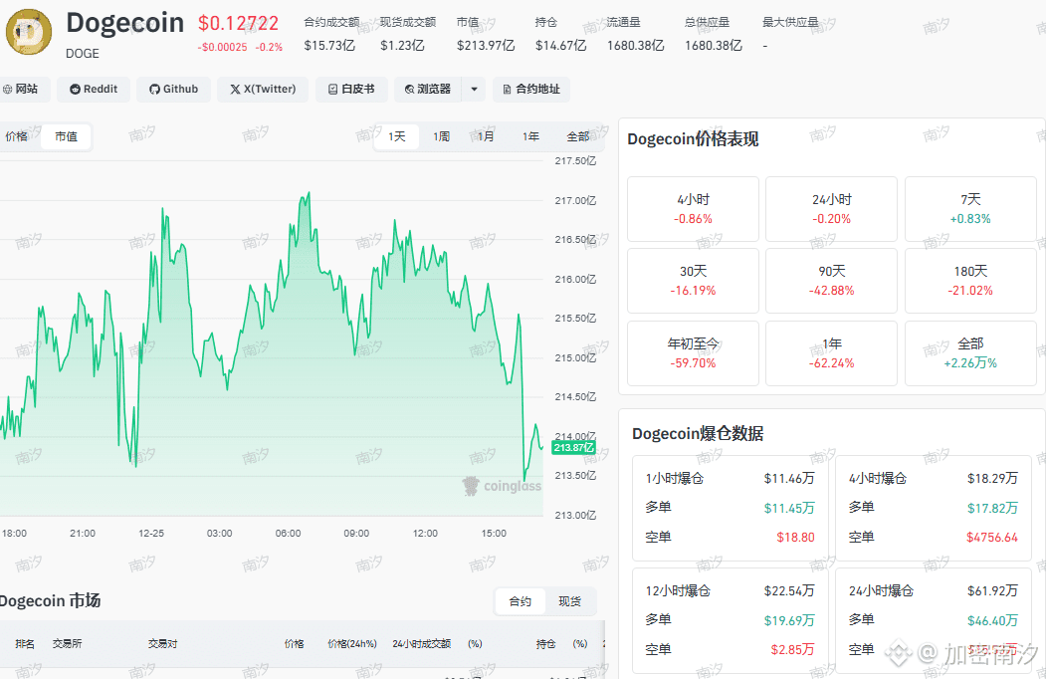Click the Dogecoin爆仓数据 heading
1046x679 pixels.
point(698,434)
